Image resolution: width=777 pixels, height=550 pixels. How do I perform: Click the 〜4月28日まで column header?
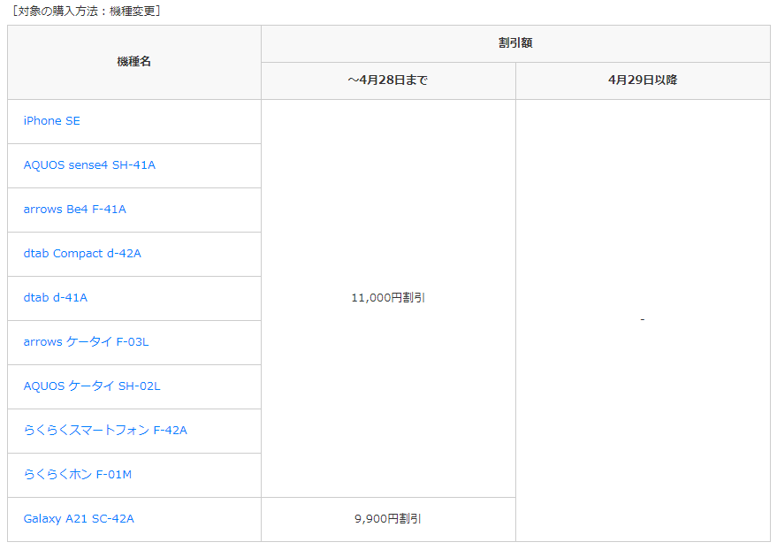pos(388,80)
